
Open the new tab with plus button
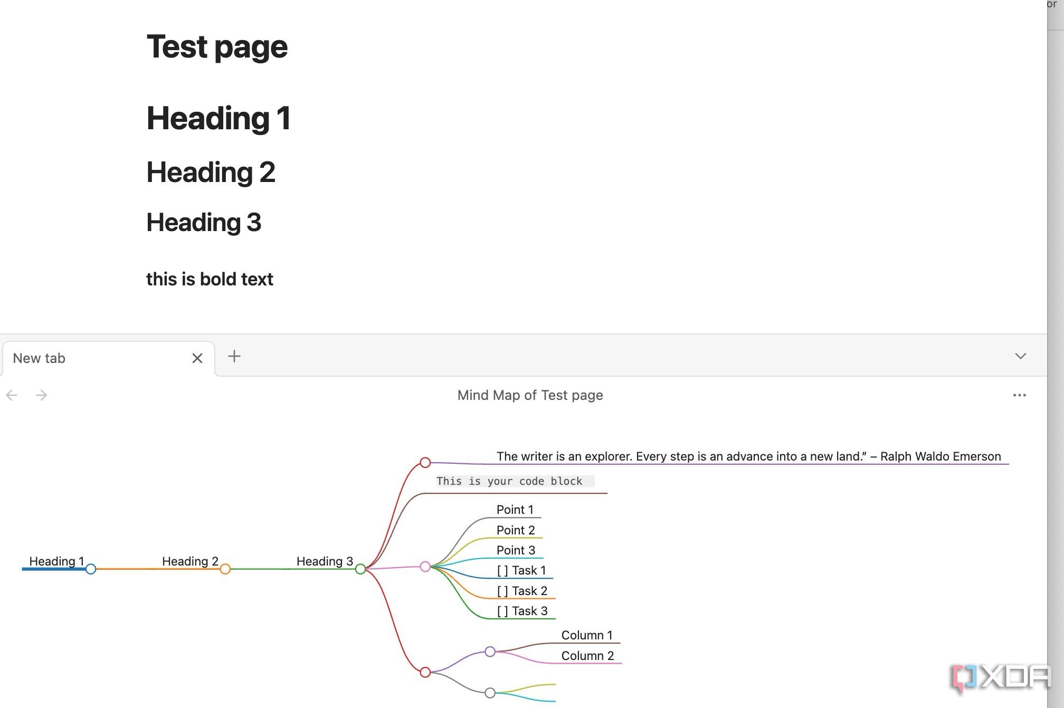pos(235,356)
